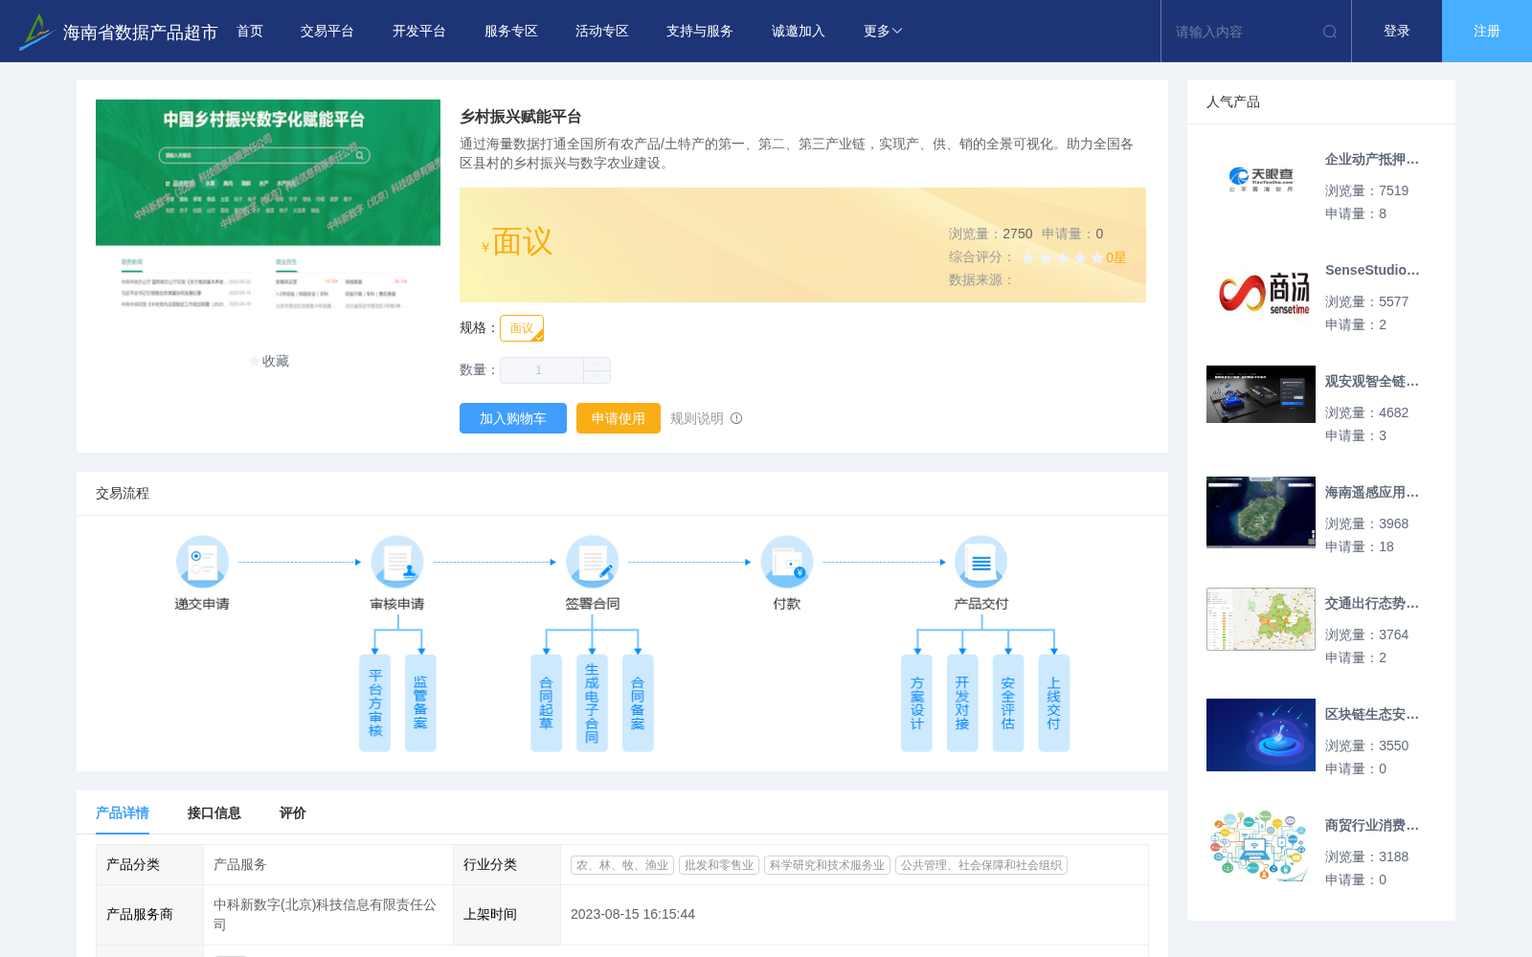Open the 天眼查 product thumbnail
Screen dimensions: 1532x957
point(1261,180)
